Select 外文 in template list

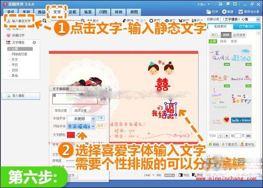pyautogui.click(x=14, y=60)
